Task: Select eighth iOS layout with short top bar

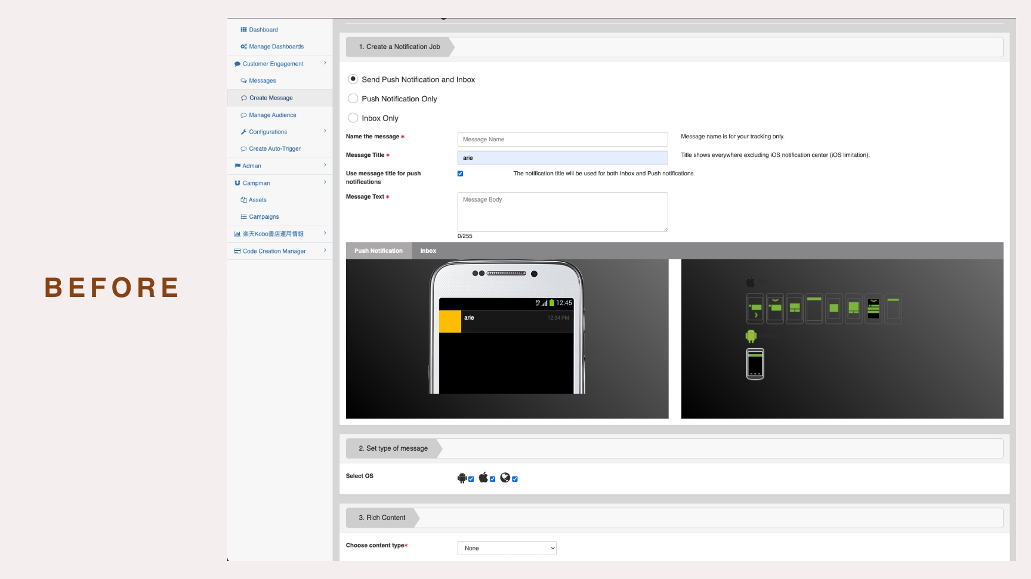Action: [893, 309]
